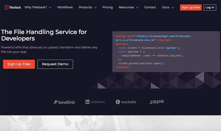Image resolution: width=221 pixels, height=131 pixels.
Task: Click the filestack wordmark text
Action: click(15, 7)
